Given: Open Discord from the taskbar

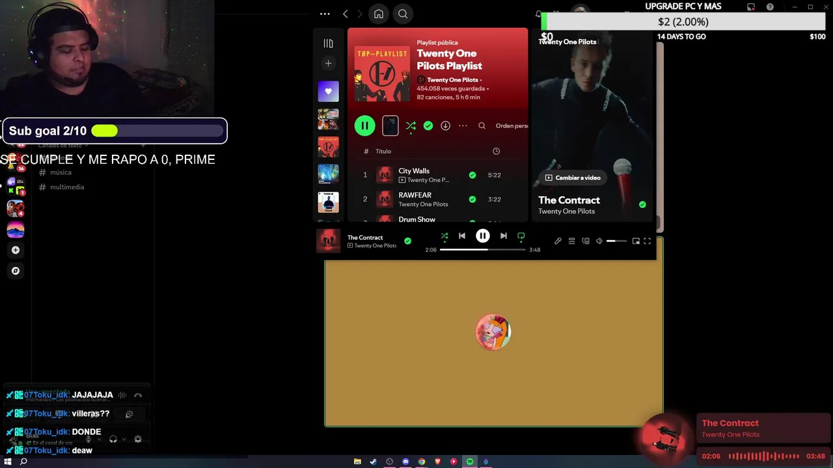Looking at the screenshot, I should 405,461.
